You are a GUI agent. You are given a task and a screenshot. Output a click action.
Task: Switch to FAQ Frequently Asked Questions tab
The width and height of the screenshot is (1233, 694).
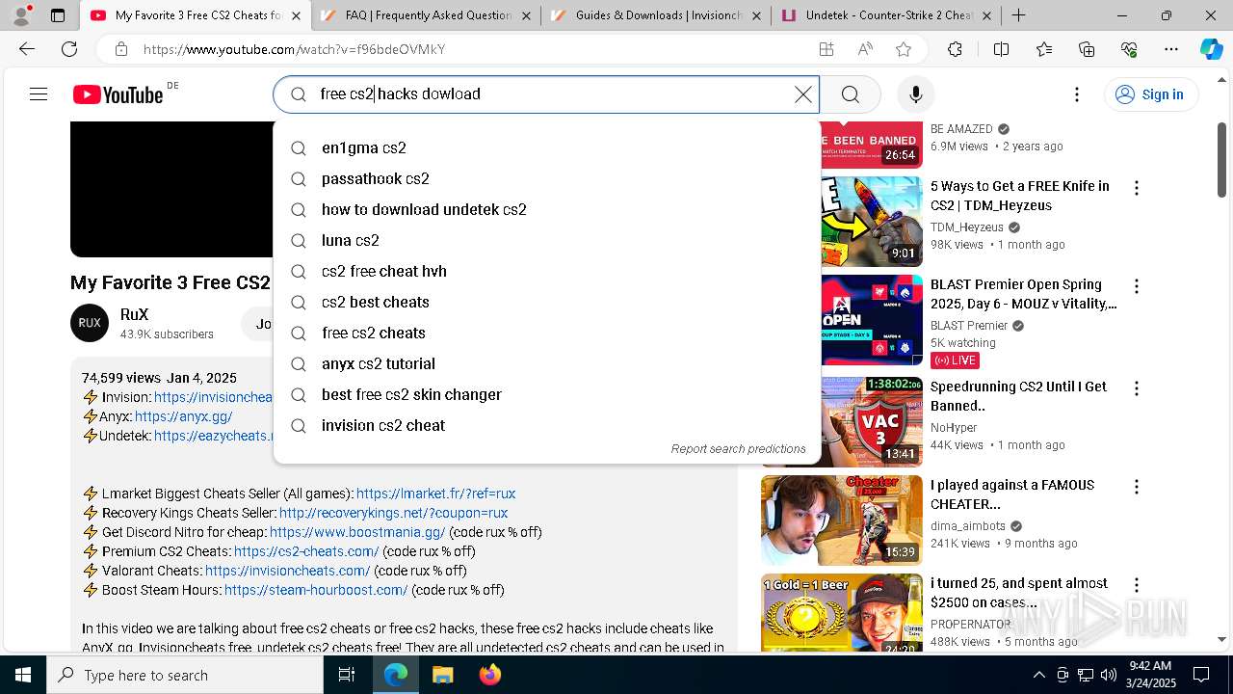point(427,15)
